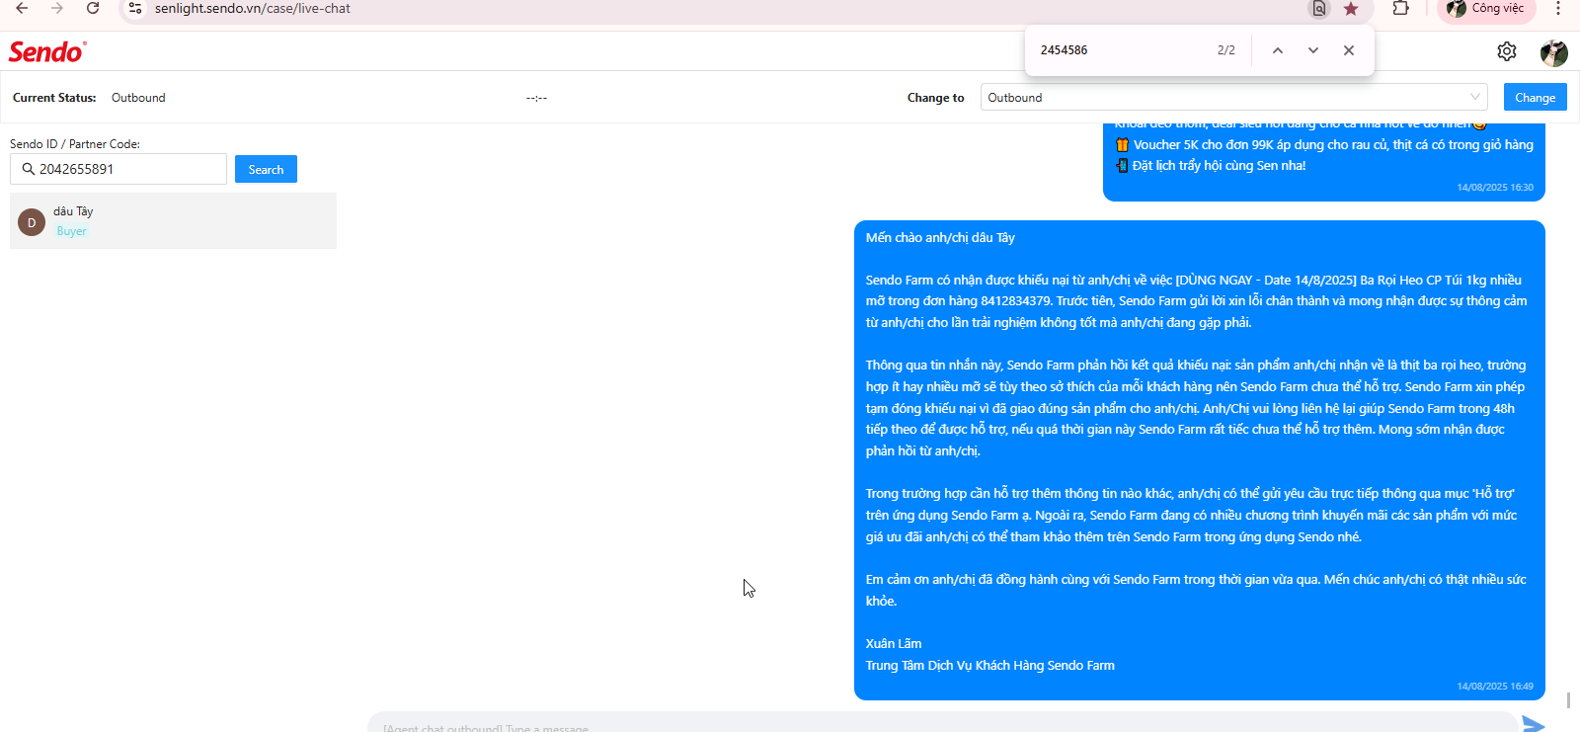
Task: Click the Buyer tag label
Action: [71, 231]
